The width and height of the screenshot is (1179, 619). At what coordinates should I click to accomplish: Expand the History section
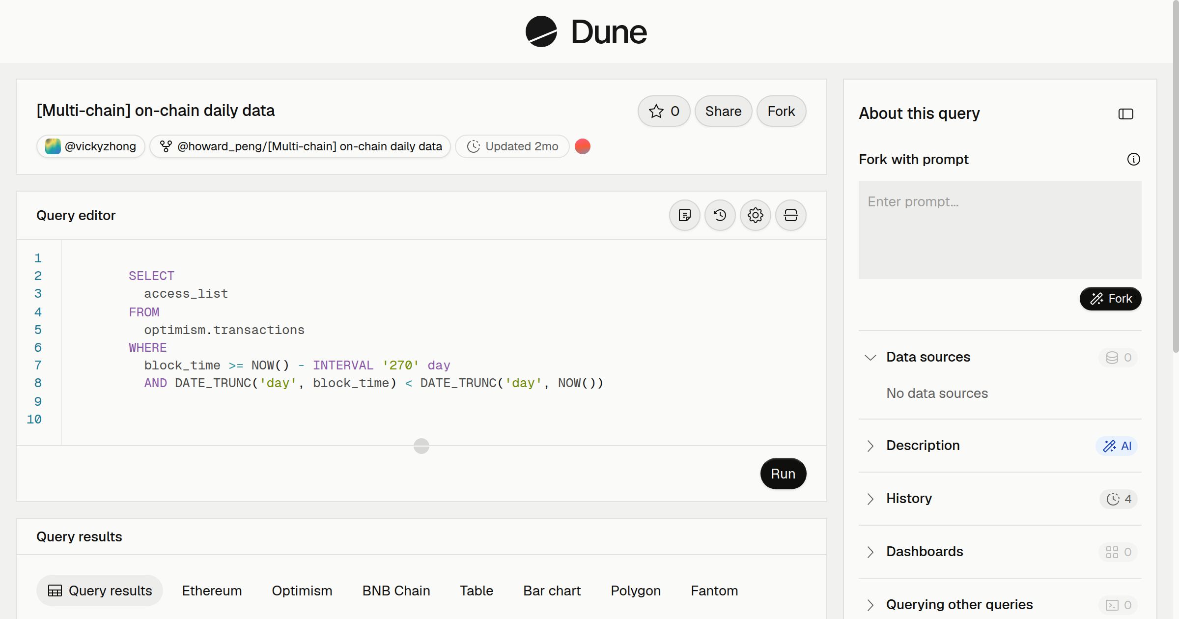870,499
